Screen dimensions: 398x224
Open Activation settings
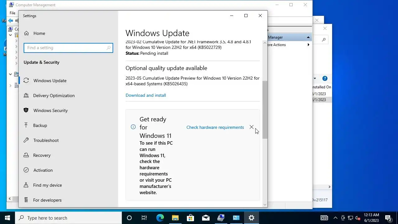coord(43,170)
